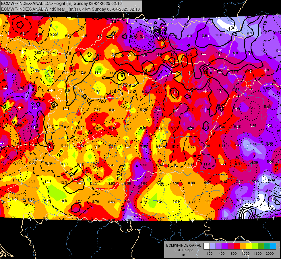Viewport: 281px width, 259px height.
Task: Click the grid value 8.22
Action: [81, 127]
